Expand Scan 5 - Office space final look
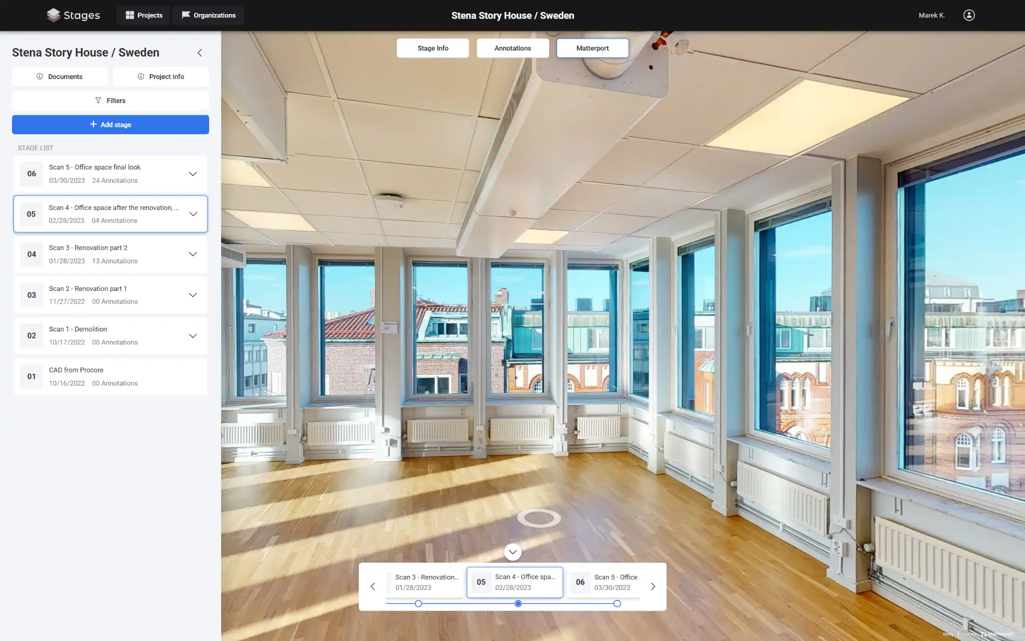Viewport: 1025px width, 641px height. coord(193,174)
